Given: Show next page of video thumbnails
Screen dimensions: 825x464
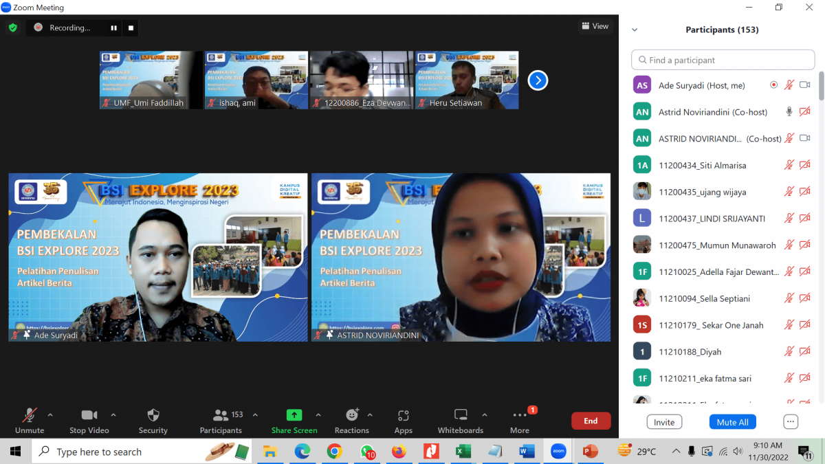Looking at the screenshot, I should click(x=538, y=80).
